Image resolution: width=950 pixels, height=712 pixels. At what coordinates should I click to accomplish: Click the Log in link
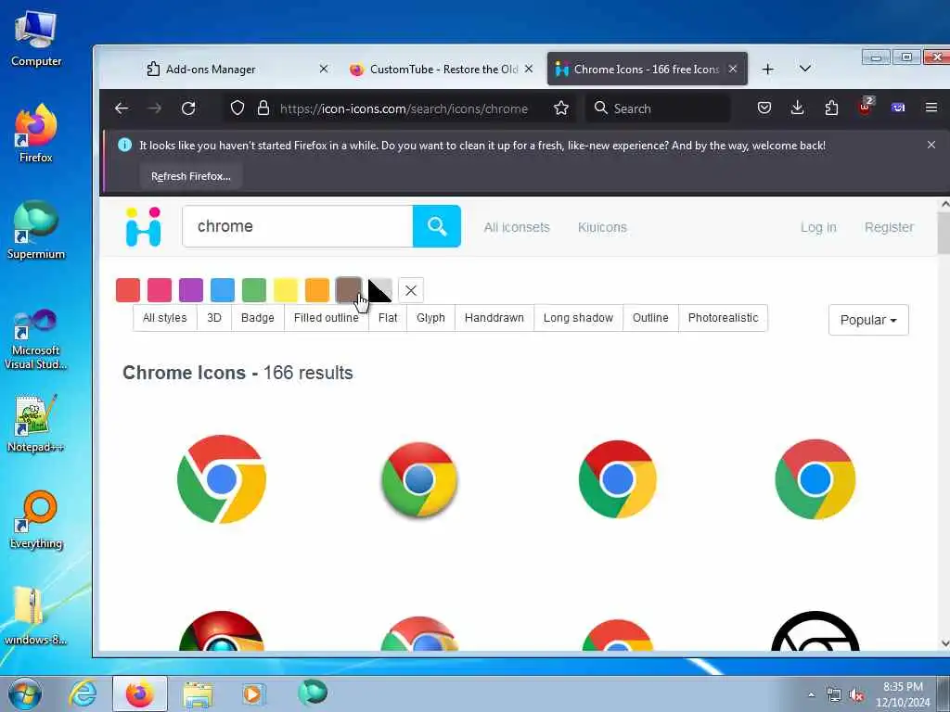coord(818,227)
